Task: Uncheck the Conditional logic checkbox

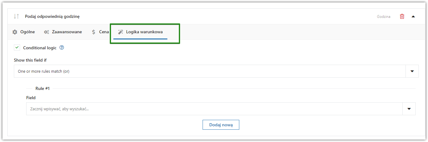Action: tap(17, 48)
